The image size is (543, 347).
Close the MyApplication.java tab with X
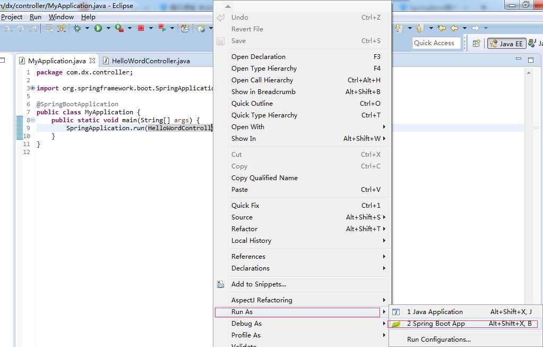92,61
